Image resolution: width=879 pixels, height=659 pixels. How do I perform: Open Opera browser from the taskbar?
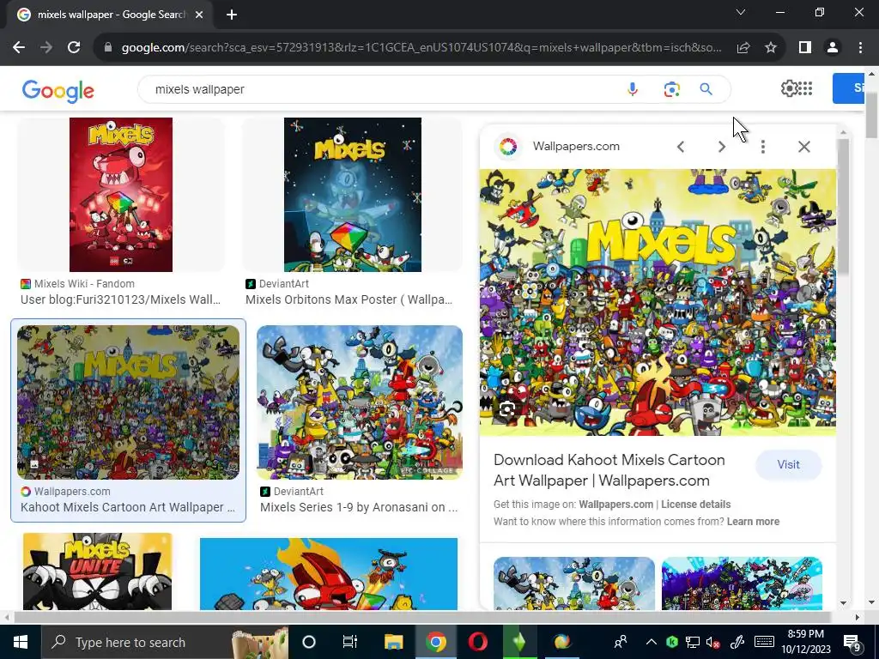pyautogui.click(x=477, y=642)
